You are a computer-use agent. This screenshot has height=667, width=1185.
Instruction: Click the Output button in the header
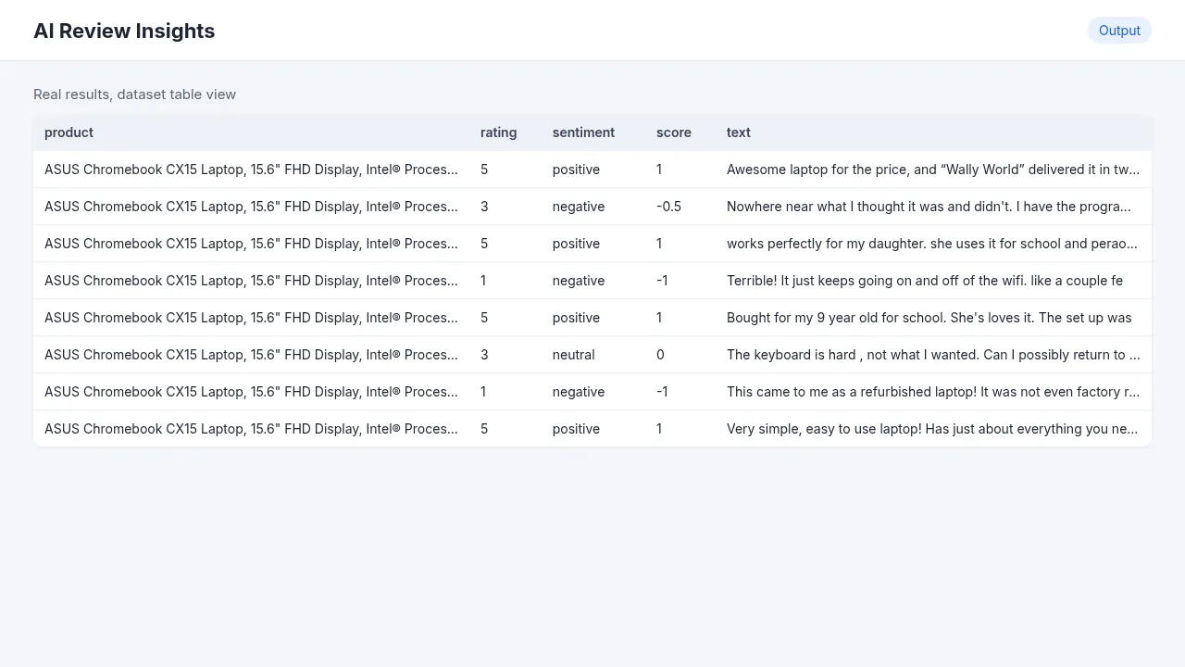point(1119,31)
